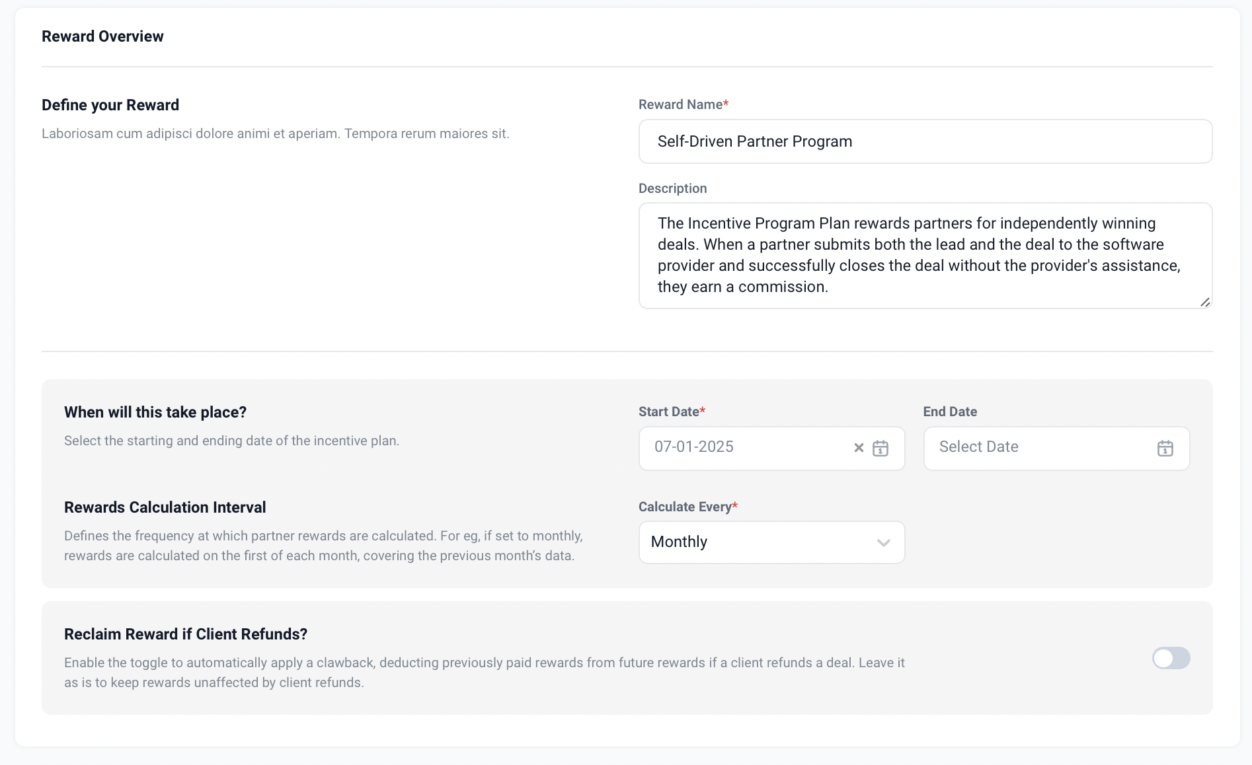Click the Start Date label

[668, 412]
